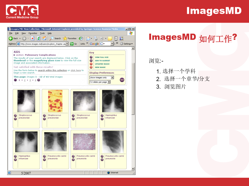This screenshot has height=186, width=249.
Task: Open the Google search box dropdown arrow
Action: click(112, 44)
